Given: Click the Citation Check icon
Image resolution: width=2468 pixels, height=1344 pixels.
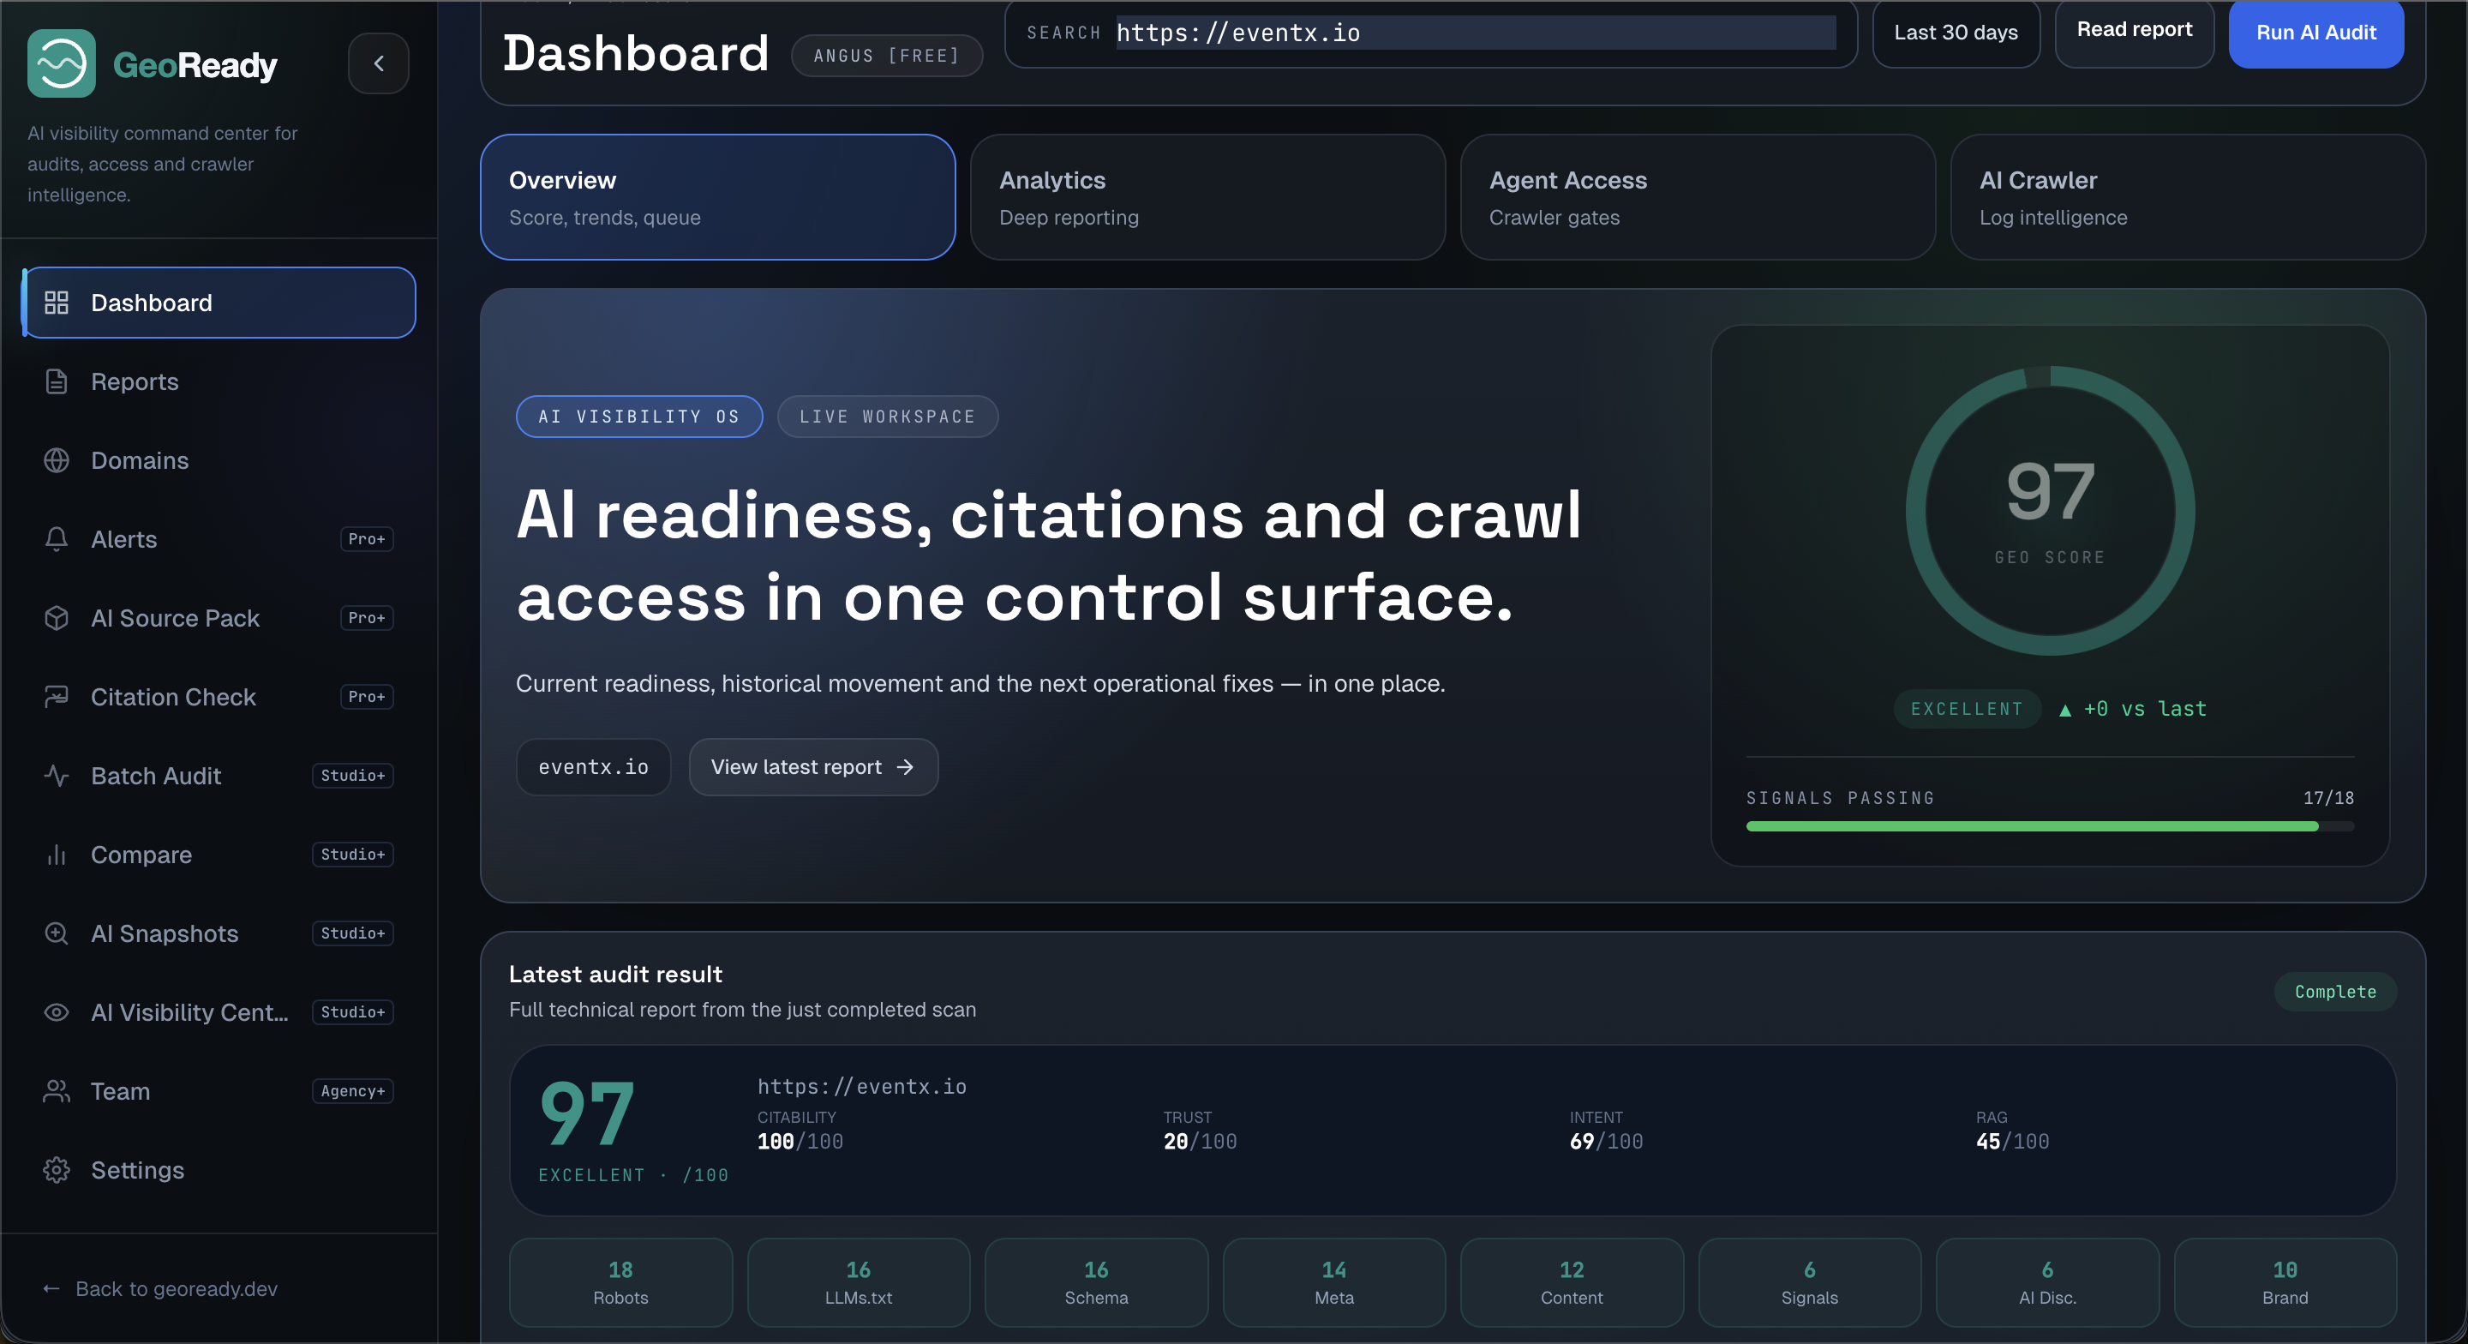Looking at the screenshot, I should point(57,697).
